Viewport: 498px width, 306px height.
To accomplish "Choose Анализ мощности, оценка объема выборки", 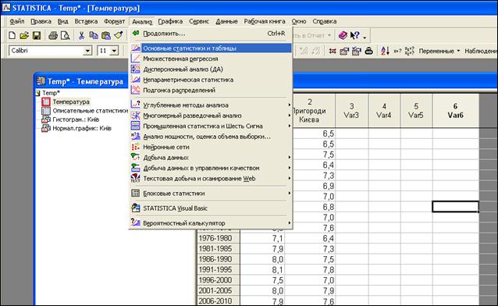I will coord(211,137).
